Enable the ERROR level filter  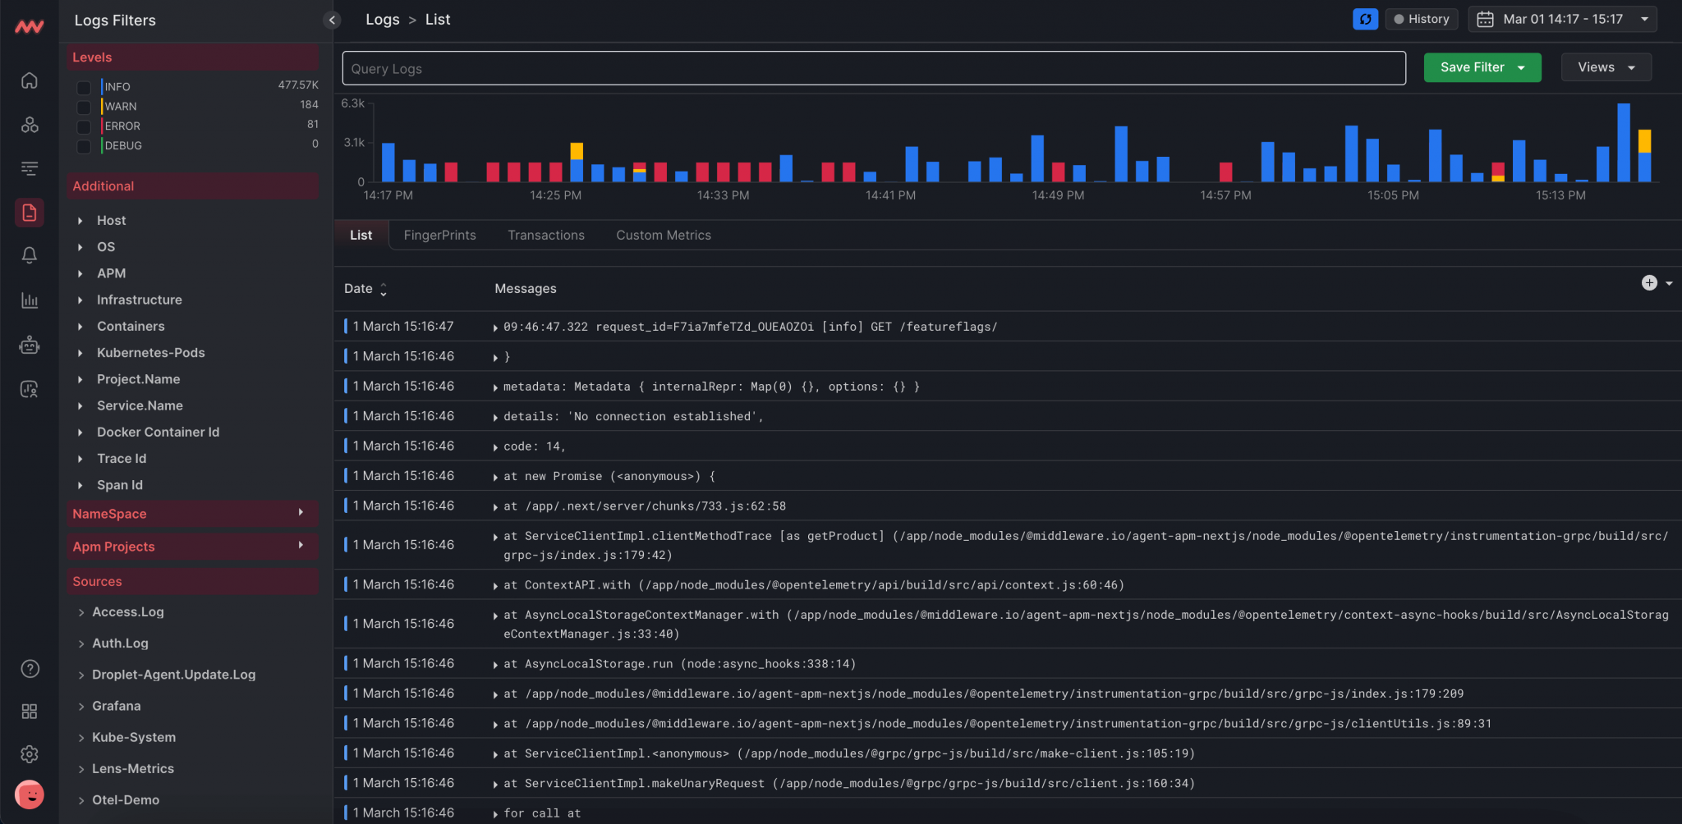click(x=83, y=126)
